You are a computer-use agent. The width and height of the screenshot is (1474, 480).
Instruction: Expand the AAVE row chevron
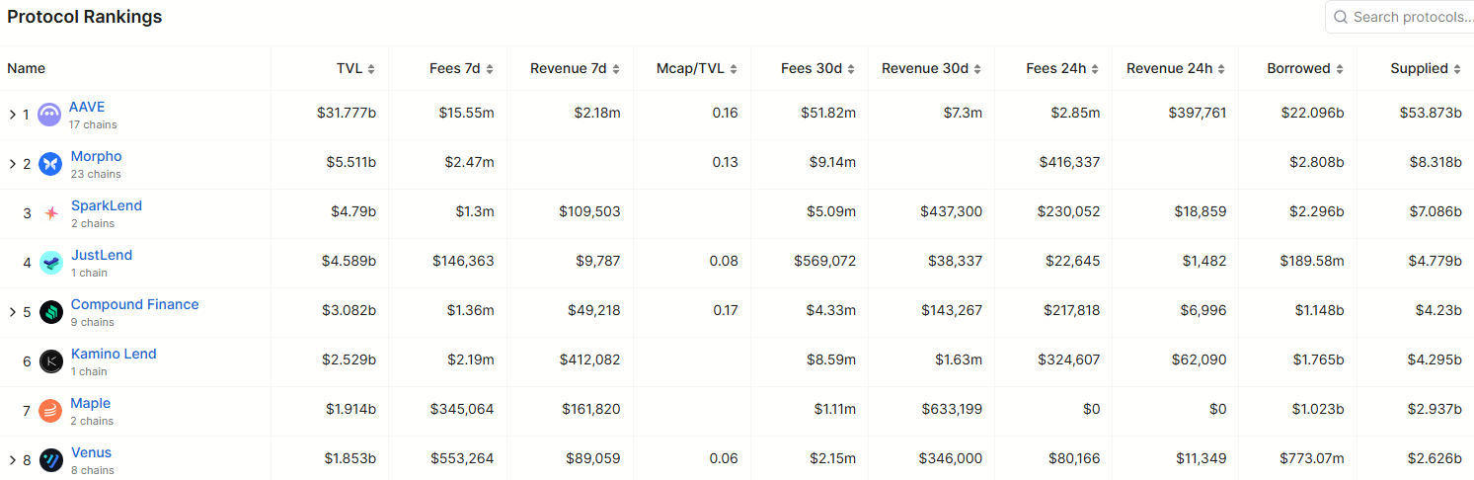(12, 115)
